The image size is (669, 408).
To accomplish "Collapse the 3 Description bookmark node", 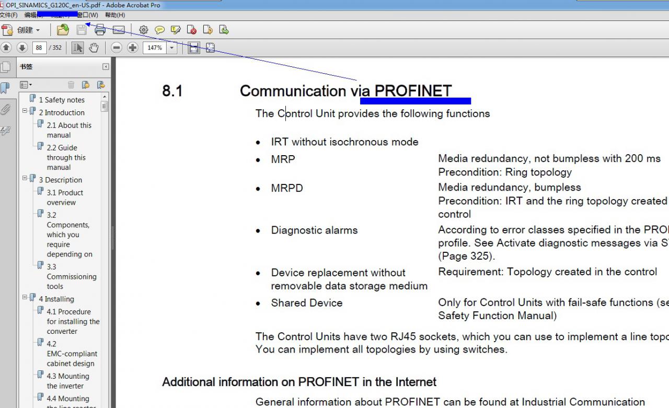I will click(25, 179).
